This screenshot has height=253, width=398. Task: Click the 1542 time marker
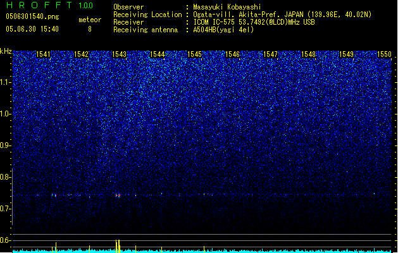coord(81,54)
